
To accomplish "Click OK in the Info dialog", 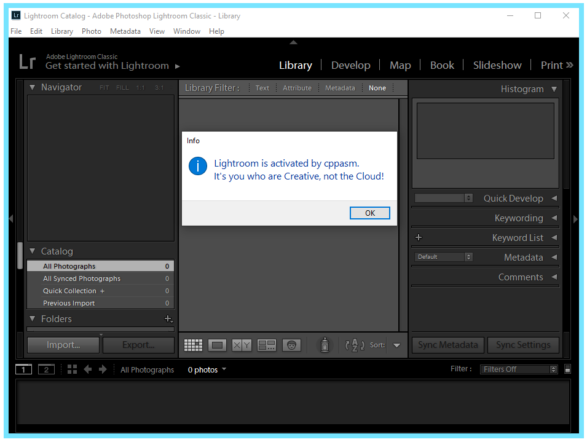I will (370, 213).
